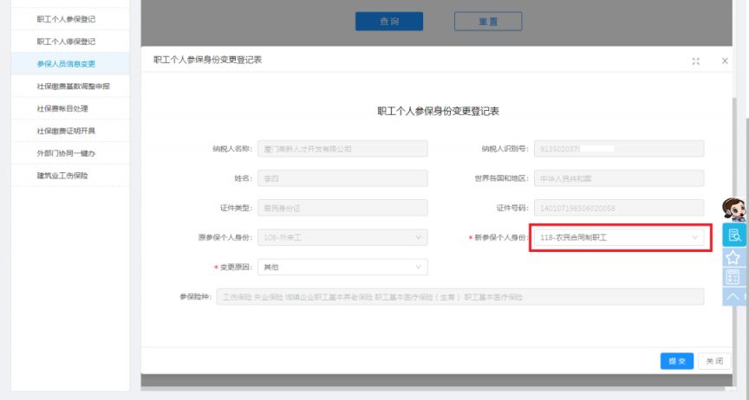
Task: Expand the dialog with the fullscreen icon
Action: pyautogui.click(x=696, y=61)
